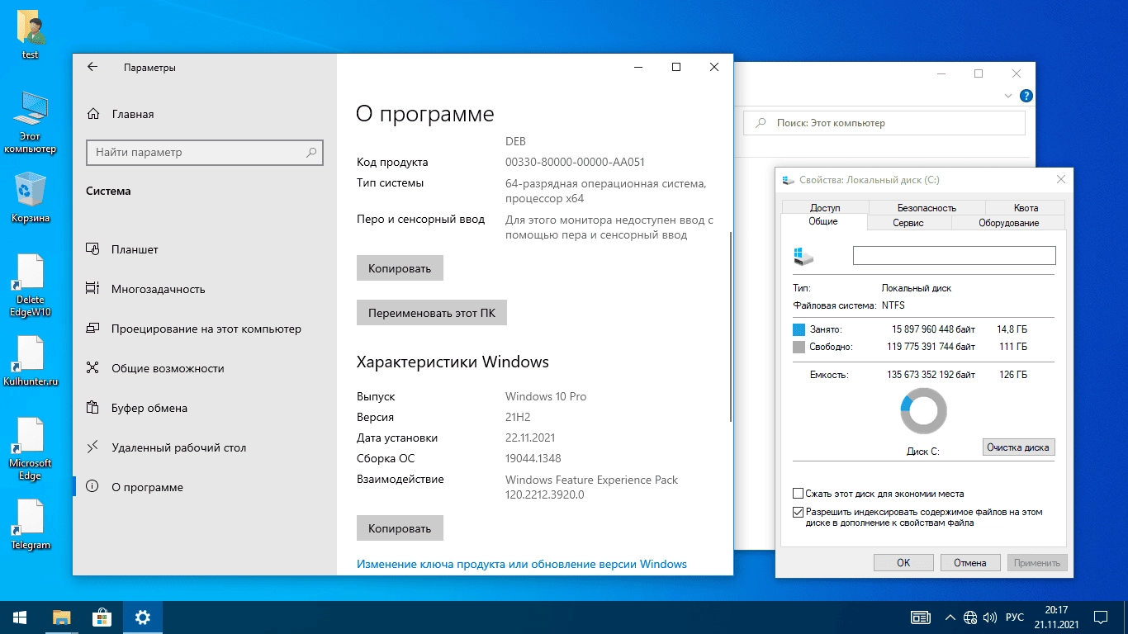The image size is (1128, 634).
Task: Click the OS build 19044.1348 value
Action: pyautogui.click(x=533, y=458)
